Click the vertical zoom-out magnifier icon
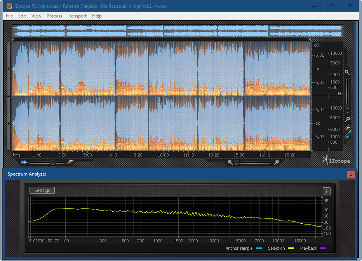This screenshot has width=362, height=261. (348, 119)
